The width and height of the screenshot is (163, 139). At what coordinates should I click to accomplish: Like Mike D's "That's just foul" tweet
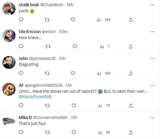point(74,132)
